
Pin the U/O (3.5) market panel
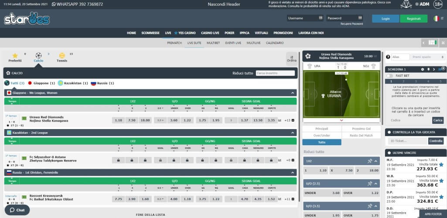[x=370, y=206]
